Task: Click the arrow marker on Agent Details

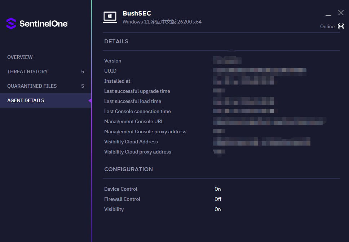Action: pyautogui.click(x=90, y=100)
